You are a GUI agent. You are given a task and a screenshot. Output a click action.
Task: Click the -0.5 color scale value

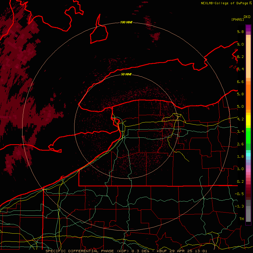[x=239, y=194]
